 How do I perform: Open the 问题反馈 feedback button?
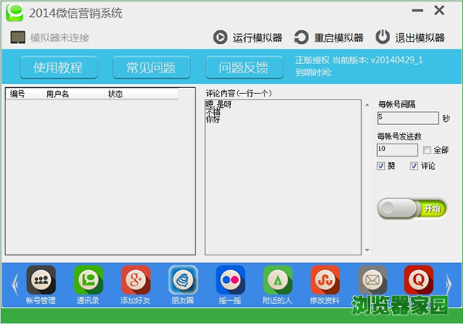[244, 67]
